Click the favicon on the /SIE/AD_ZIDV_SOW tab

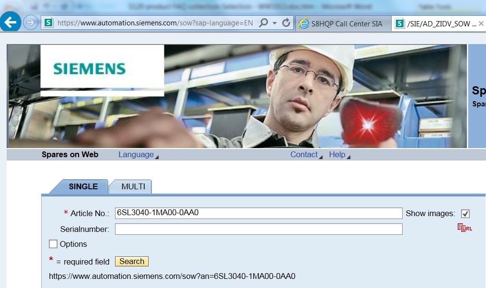pos(400,23)
